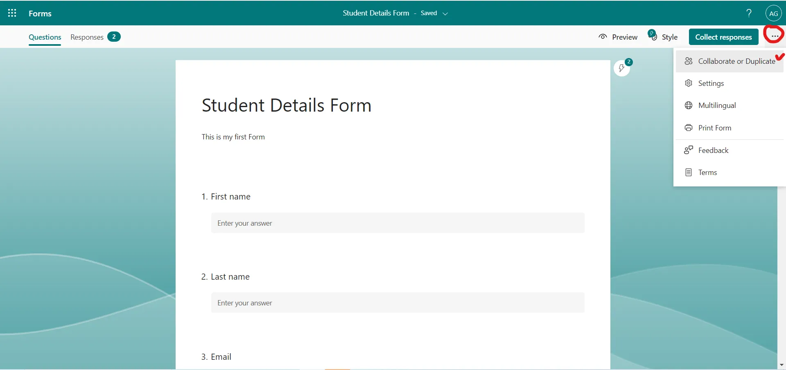Select Feedback from the menu
The height and width of the screenshot is (370, 786).
(x=714, y=150)
